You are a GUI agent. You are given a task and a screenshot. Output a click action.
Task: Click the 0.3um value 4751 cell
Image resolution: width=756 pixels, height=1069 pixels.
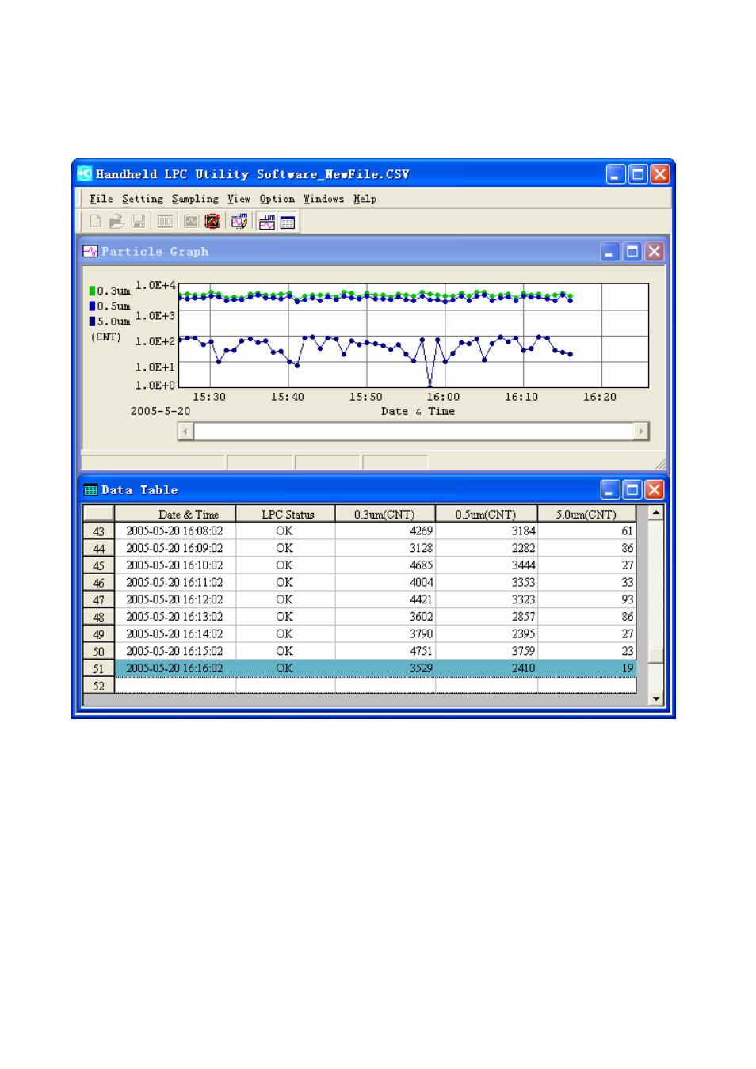(385, 651)
